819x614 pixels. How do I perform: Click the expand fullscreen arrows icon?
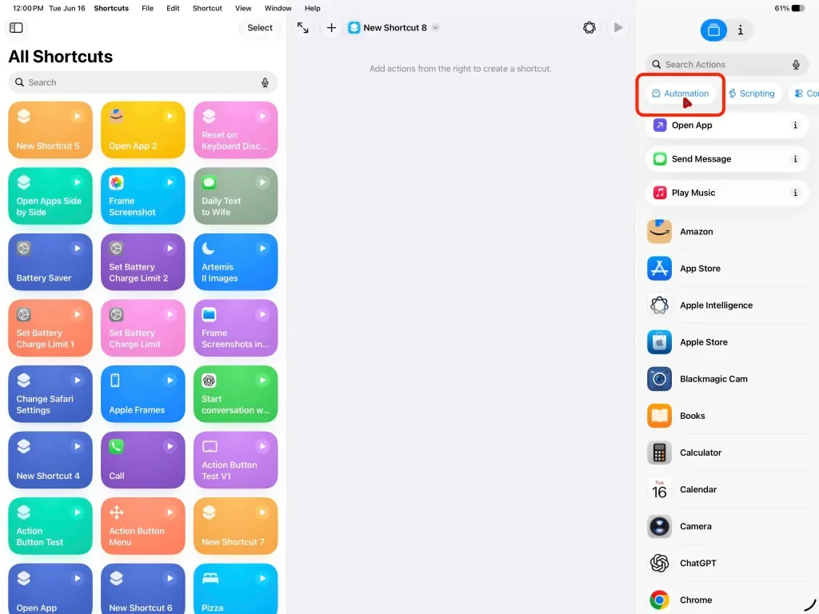click(x=303, y=28)
